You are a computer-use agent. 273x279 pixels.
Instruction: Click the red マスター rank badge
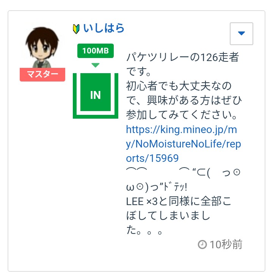click(x=42, y=75)
